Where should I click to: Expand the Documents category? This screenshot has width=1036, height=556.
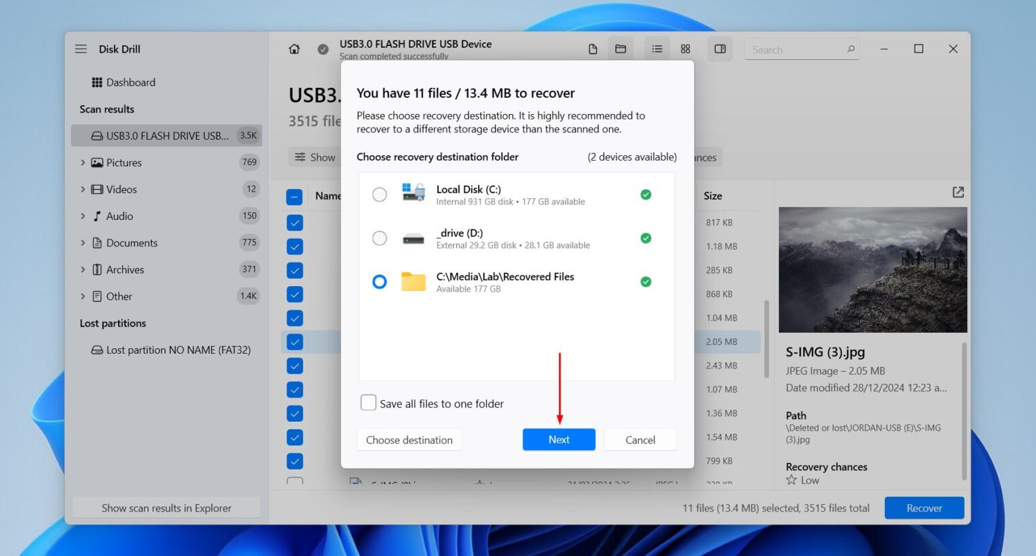tap(83, 243)
